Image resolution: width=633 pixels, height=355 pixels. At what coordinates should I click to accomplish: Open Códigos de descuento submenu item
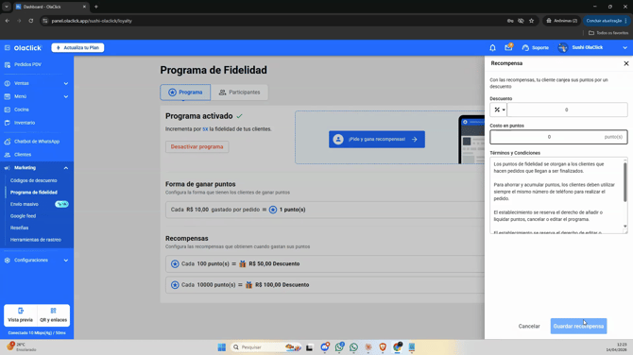click(33, 180)
